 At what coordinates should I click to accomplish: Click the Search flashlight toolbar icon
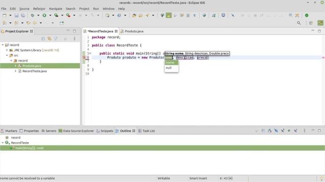coord(147,16)
